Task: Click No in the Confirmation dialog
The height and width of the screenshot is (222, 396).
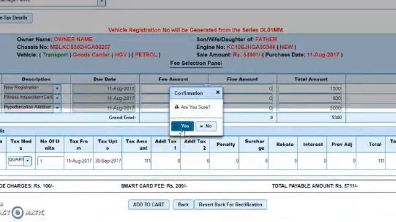Action: point(206,126)
